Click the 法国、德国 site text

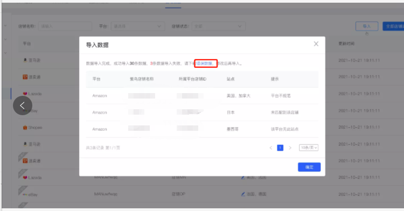pyautogui.click(x=256, y=194)
